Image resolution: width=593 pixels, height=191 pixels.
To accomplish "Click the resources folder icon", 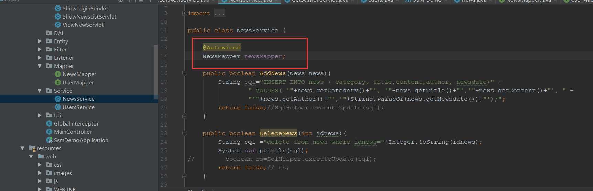I will (32, 148).
